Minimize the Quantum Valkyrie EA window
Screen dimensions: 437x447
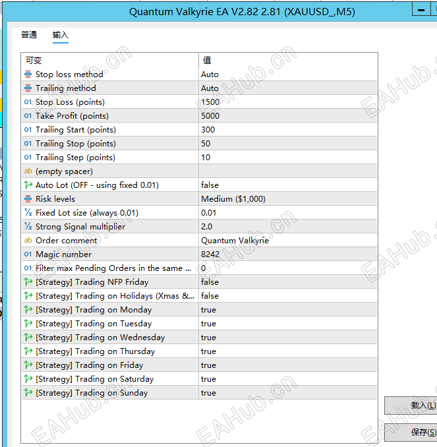tap(421, 11)
